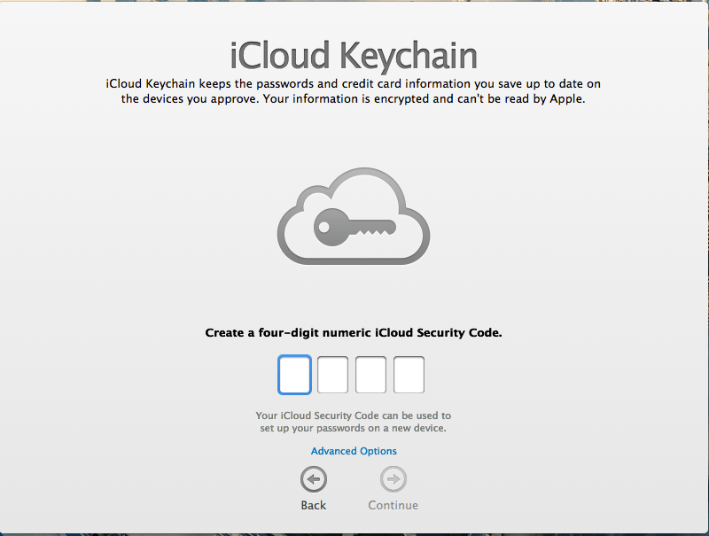Click the Back label below the arrow
This screenshot has height=536, width=709.
tap(313, 505)
